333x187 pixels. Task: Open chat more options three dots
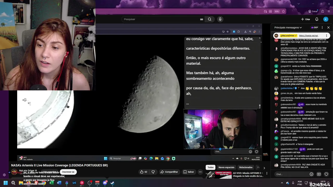click(x=322, y=28)
